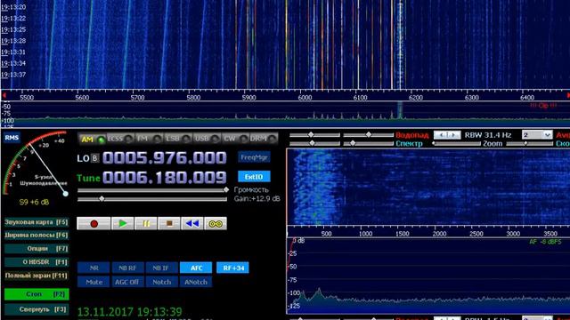Adjust the Gain slider handle
This screenshot has width=570, height=320.
102,199
